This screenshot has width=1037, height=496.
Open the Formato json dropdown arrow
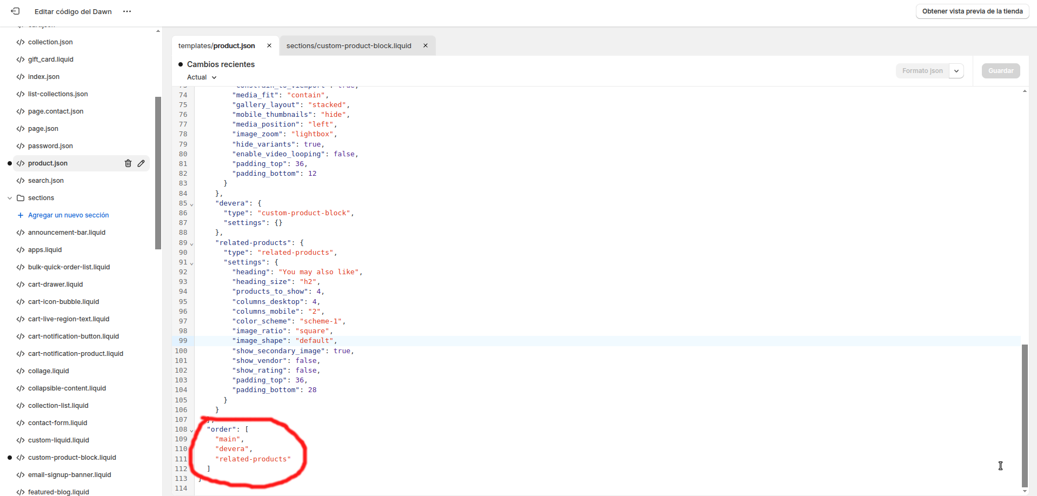(956, 71)
